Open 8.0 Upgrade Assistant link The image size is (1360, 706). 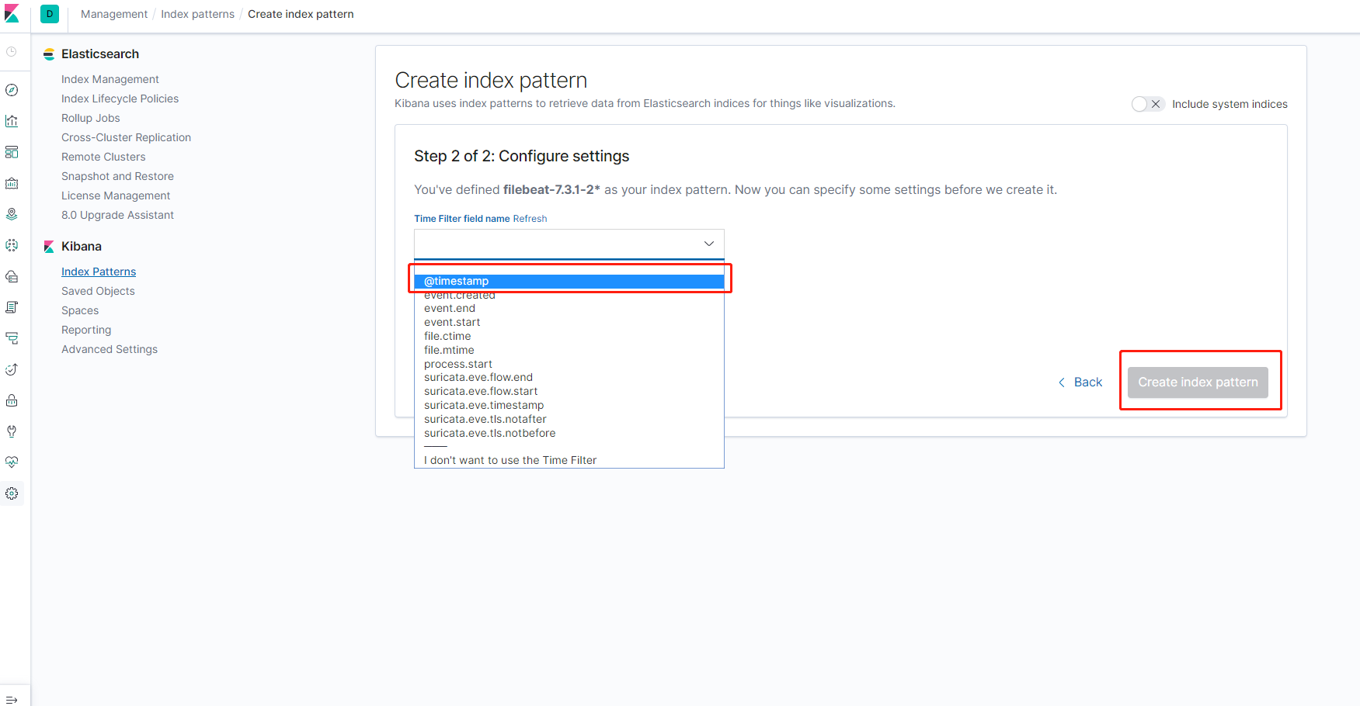(x=117, y=215)
